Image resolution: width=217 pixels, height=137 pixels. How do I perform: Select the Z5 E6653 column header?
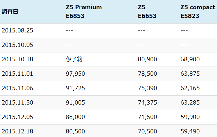point(147,12)
